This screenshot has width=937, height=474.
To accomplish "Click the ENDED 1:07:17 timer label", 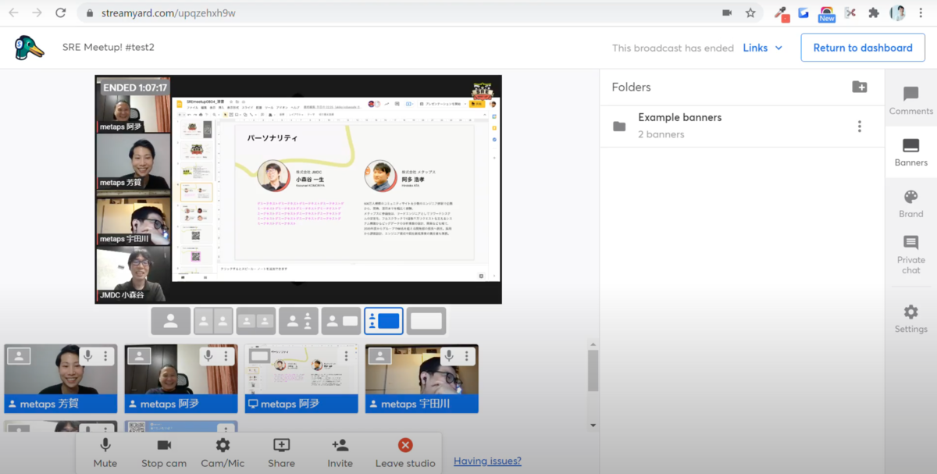I will (x=135, y=88).
